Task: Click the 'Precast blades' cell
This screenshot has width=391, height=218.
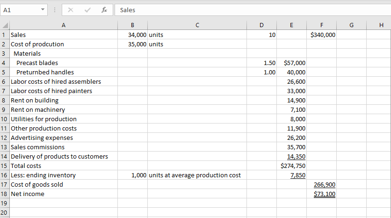Action: 64,63
